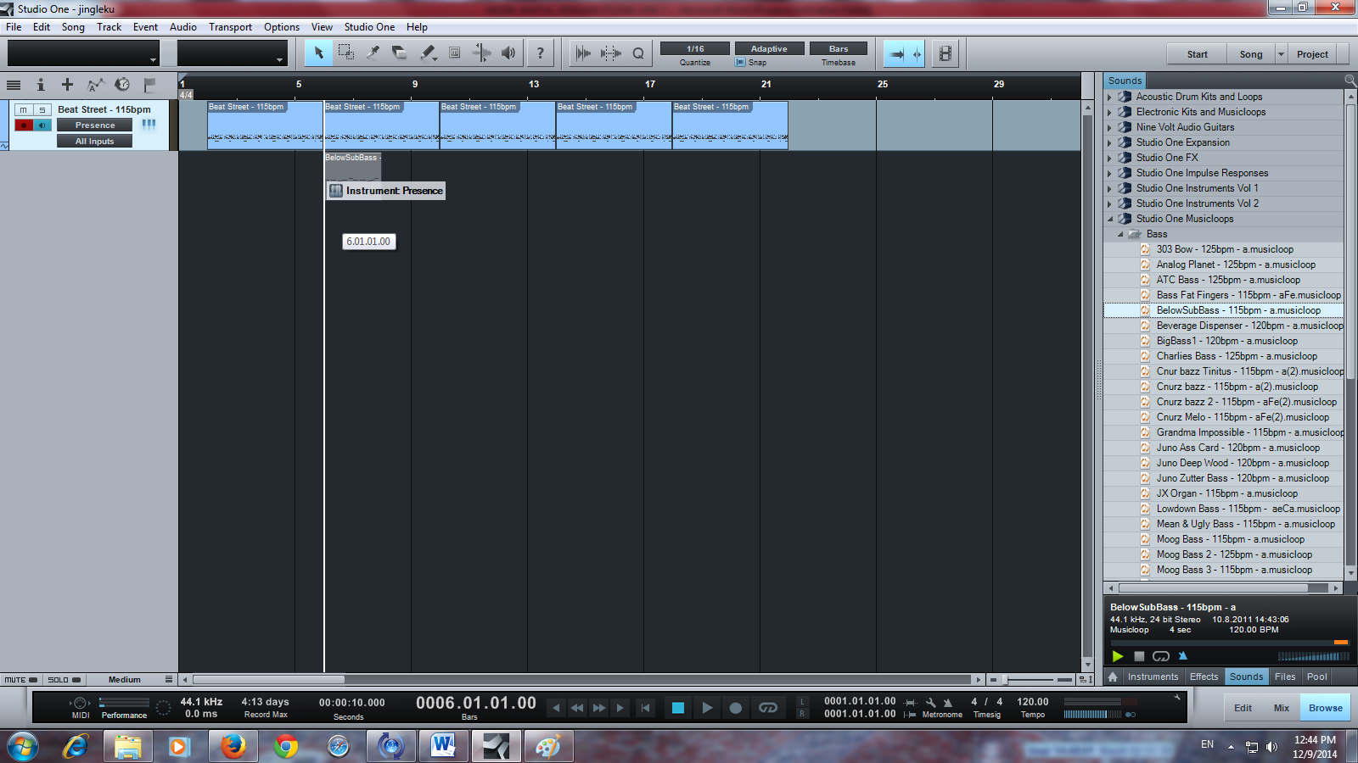Image resolution: width=1358 pixels, height=763 pixels.
Task: Expand Studio One Impulse Responses
Action: click(x=1109, y=174)
